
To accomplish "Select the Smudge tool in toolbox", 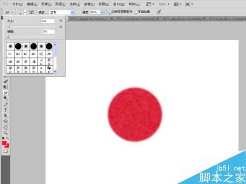I will click(5, 93).
